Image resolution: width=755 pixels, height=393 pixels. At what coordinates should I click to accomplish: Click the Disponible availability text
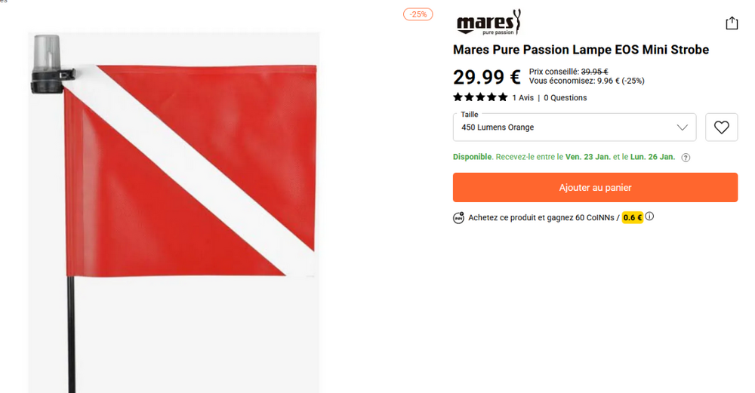473,157
